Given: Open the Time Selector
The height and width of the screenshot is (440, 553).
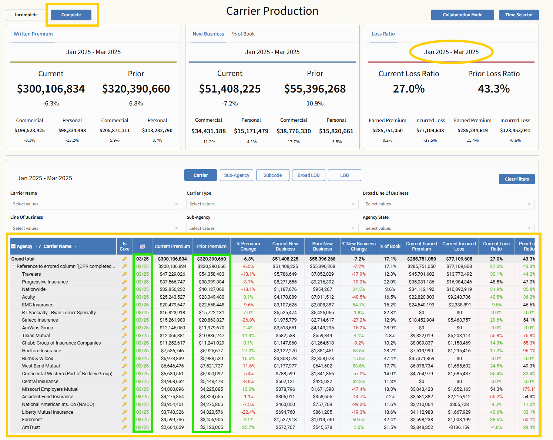Looking at the screenshot, I should click(x=519, y=15).
